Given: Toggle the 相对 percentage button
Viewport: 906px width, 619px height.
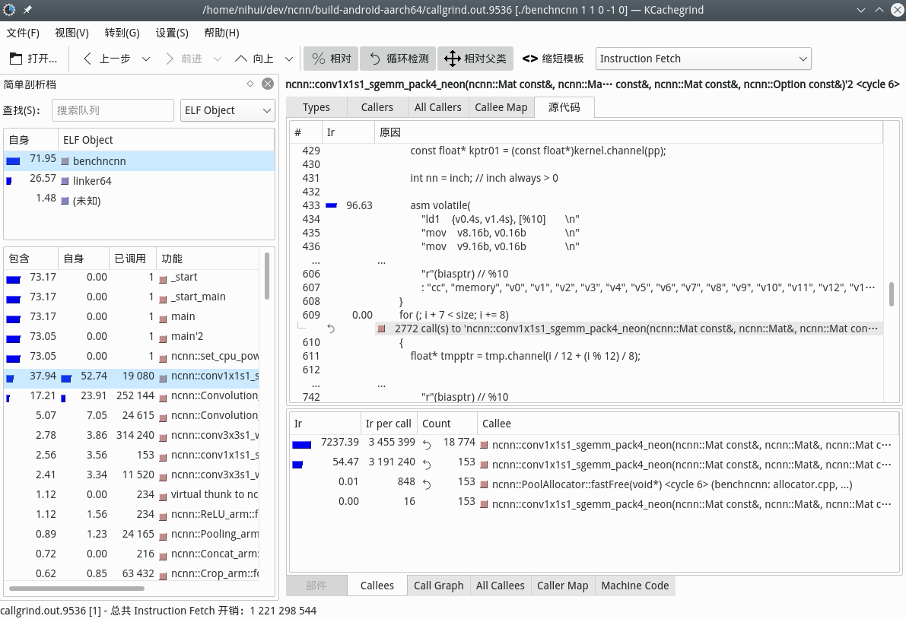Looking at the screenshot, I should coord(331,59).
